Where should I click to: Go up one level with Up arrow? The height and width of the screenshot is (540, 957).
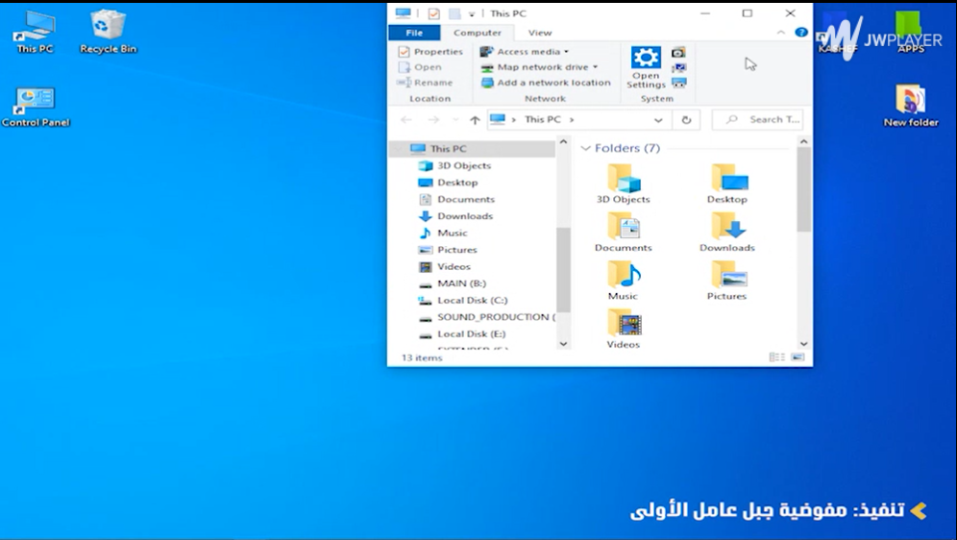coord(475,120)
